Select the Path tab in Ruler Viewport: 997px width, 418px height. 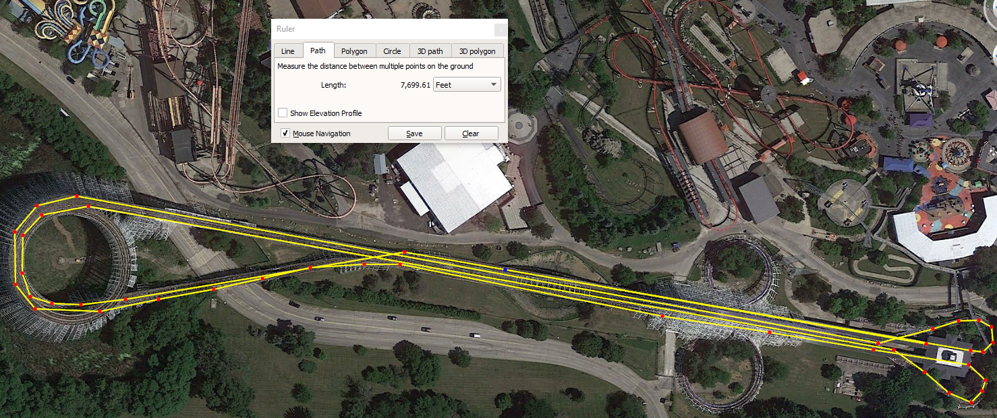(x=318, y=51)
